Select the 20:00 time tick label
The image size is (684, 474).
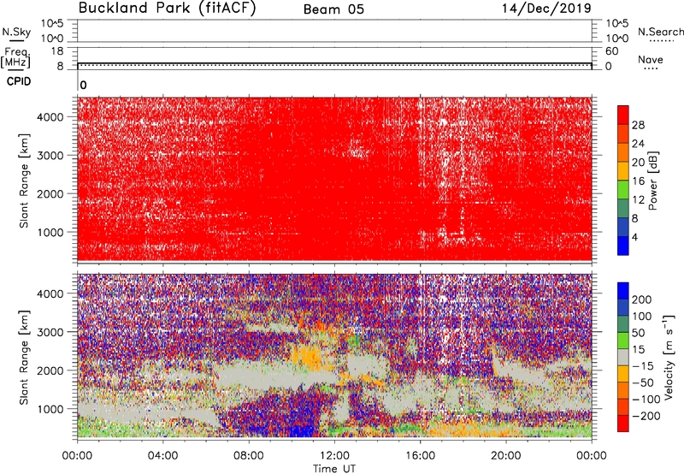click(x=505, y=456)
